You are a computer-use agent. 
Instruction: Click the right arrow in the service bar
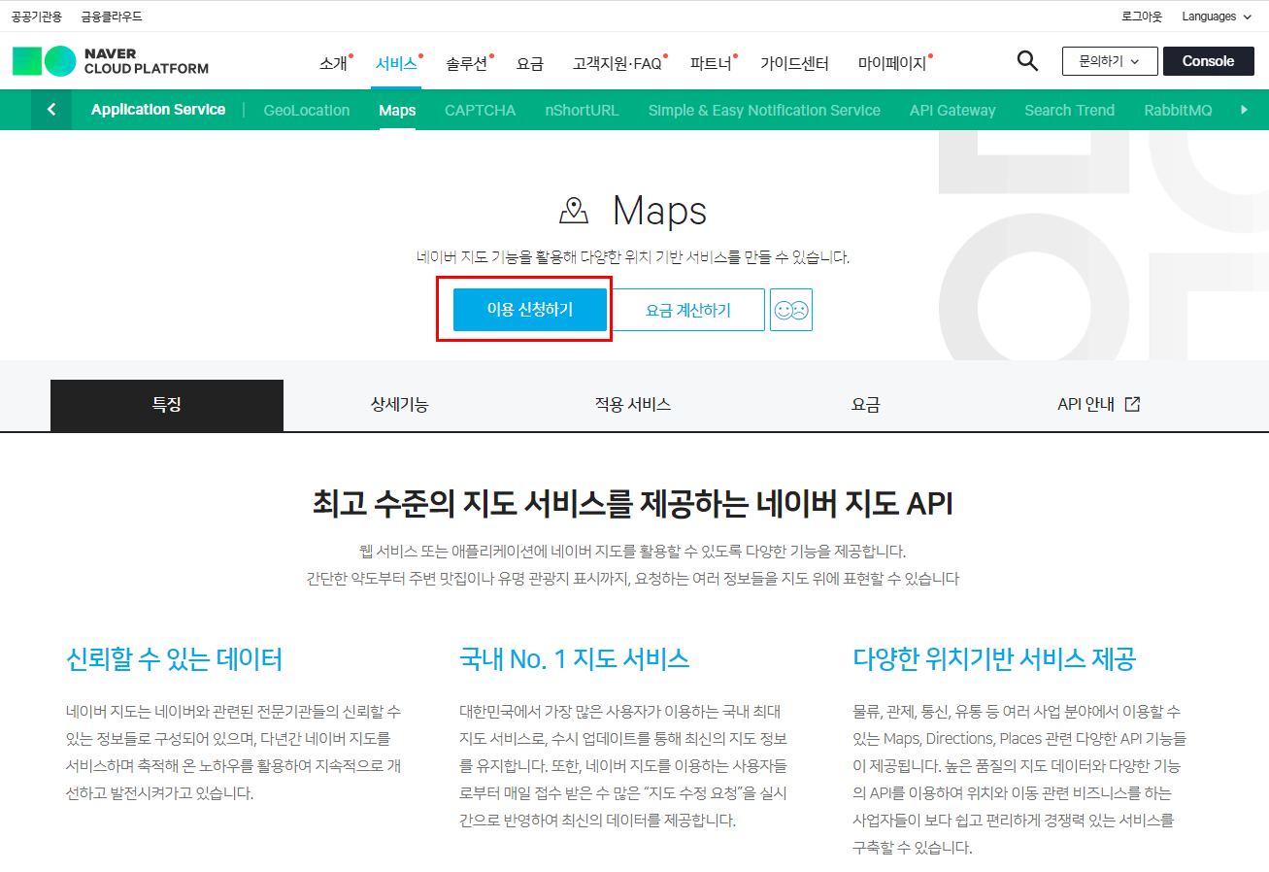point(1245,110)
